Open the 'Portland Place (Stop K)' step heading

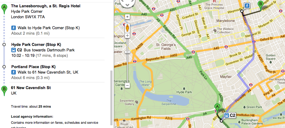pos(33,67)
